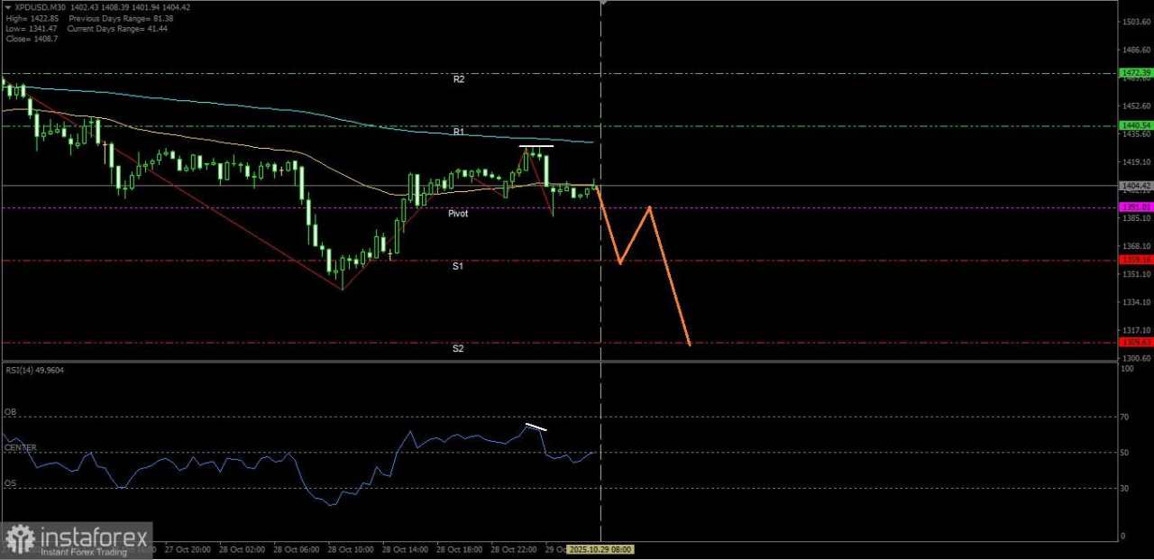The image size is (1154, 560).
Task: Click the instaforex logo watermark
Action: tap(77, 539)
